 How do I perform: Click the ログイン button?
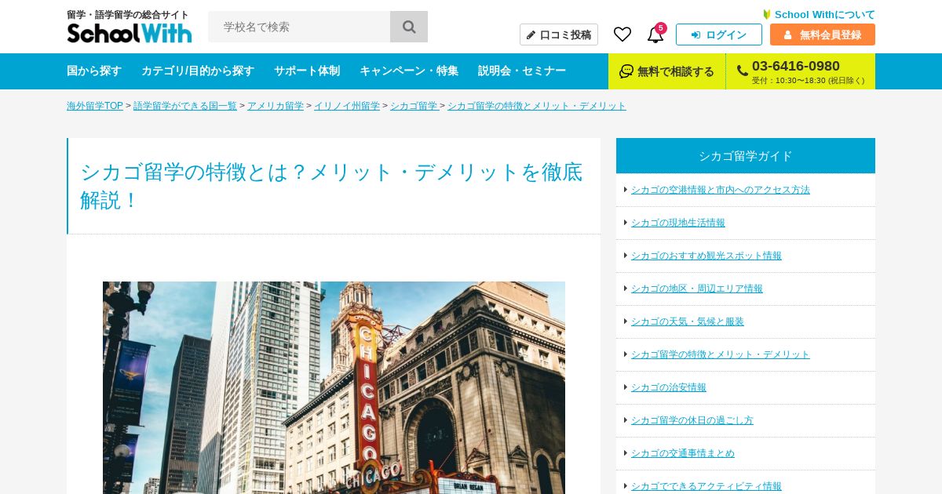(719, 35)
